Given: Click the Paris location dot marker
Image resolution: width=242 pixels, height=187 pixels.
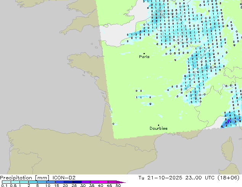Looking at the screenshot, I should [x=144, y=53].
